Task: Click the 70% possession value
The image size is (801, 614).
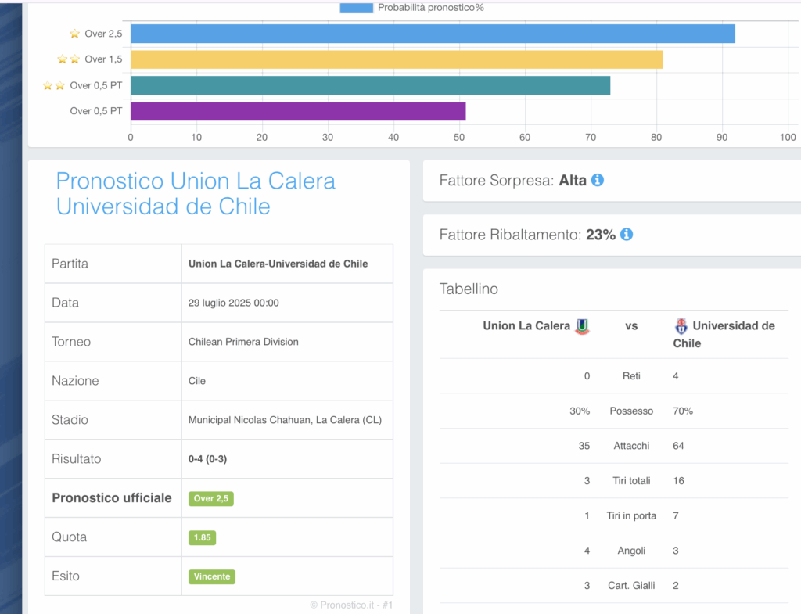Action: tap(683, 411)
